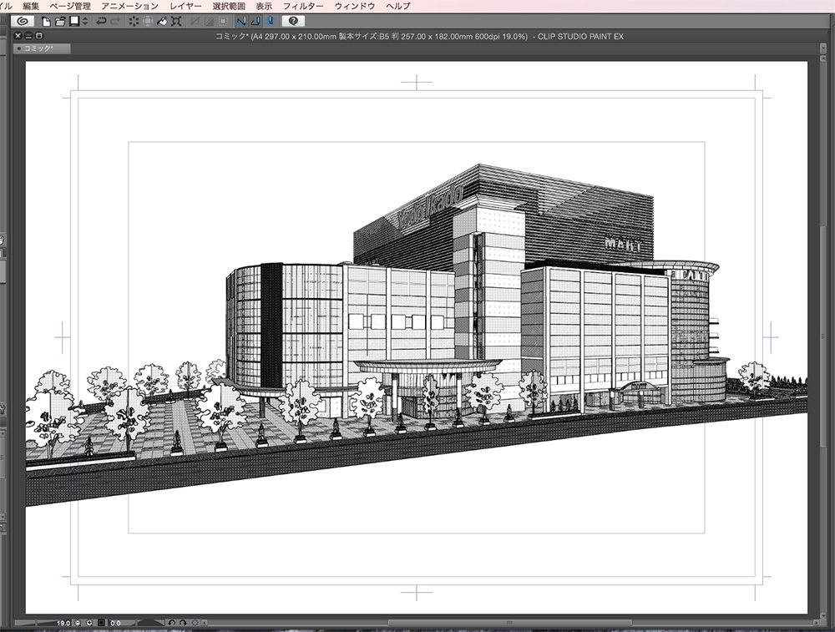Open the レイヤー menu
Viewport: 835px width, 632px height.
tap(186, 7)
